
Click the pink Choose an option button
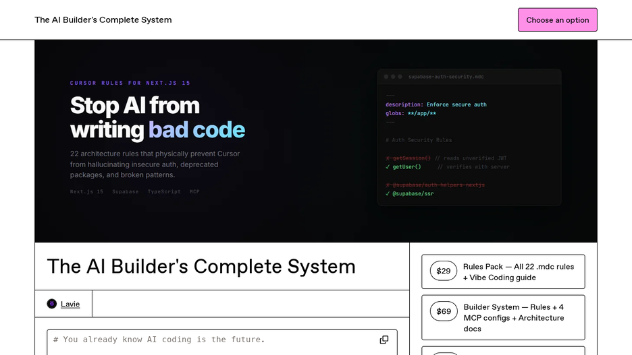click(x=558, y=20)
